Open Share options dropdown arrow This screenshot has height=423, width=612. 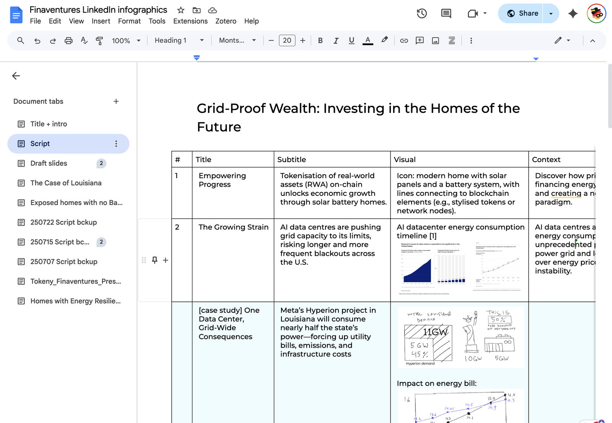pos(551,13)
